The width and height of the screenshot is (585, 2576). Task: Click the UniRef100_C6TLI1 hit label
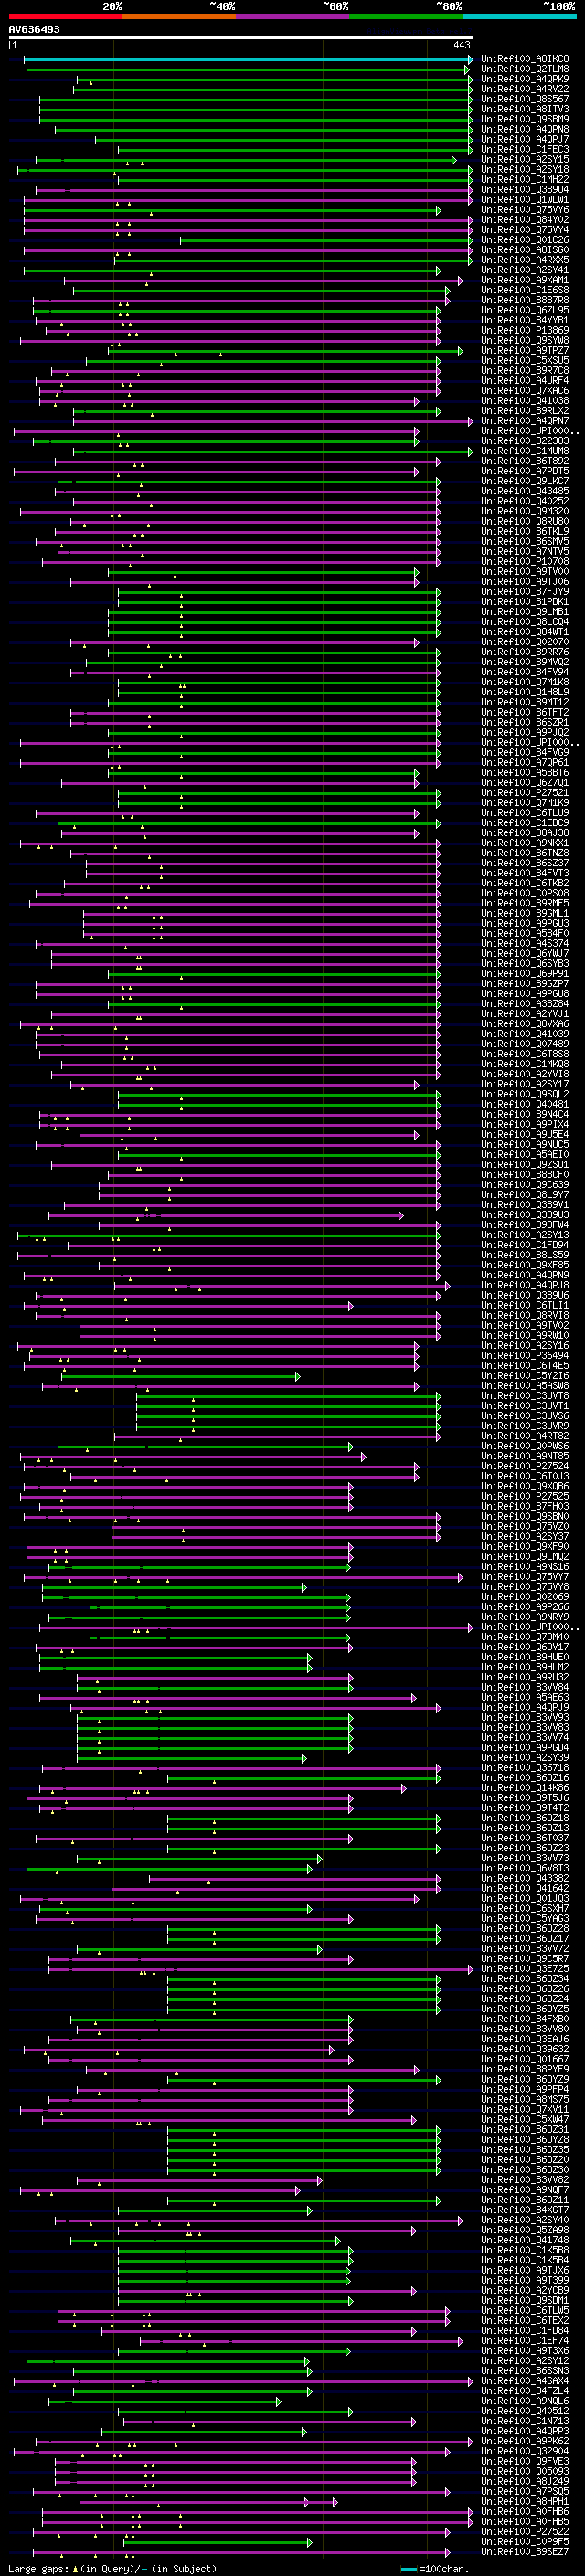coord(525,1305)
